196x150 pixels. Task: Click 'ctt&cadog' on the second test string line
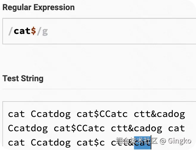click(136, 129)
